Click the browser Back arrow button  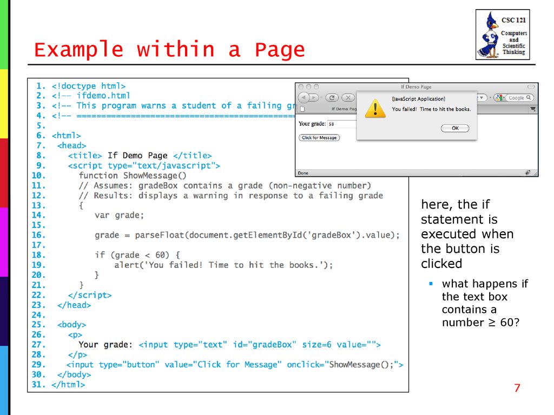[x=303, y=97]
